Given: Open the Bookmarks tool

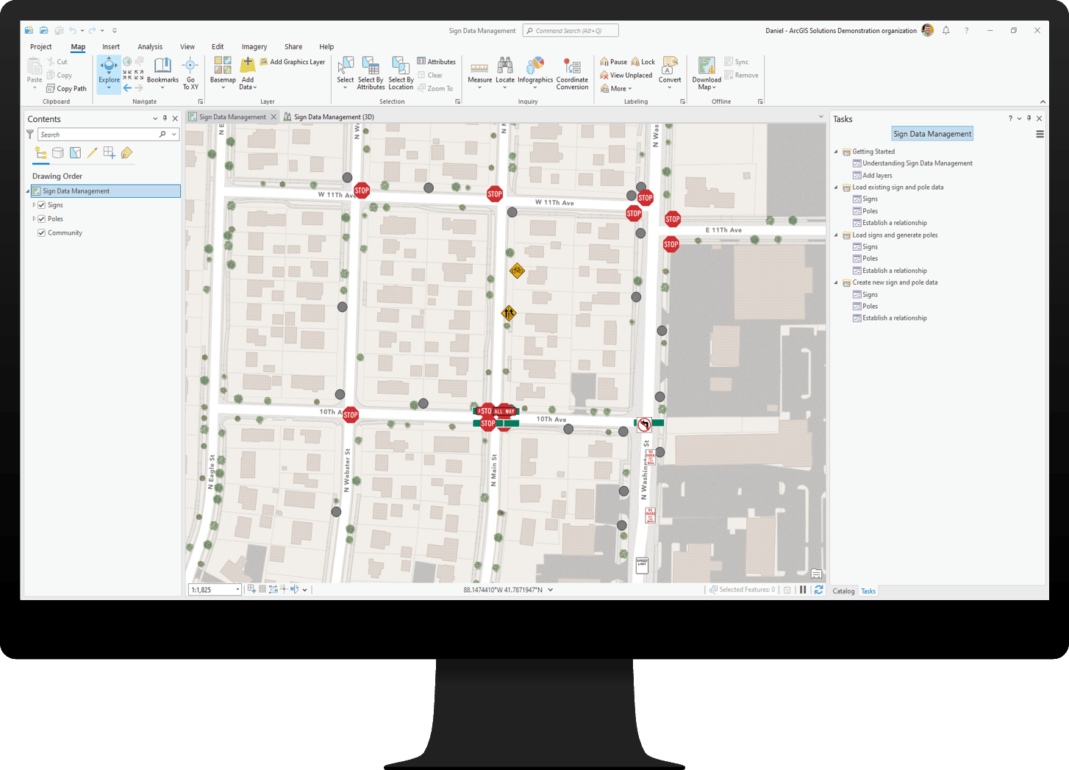Looking at the screenshot, I should tap(162, 72).
